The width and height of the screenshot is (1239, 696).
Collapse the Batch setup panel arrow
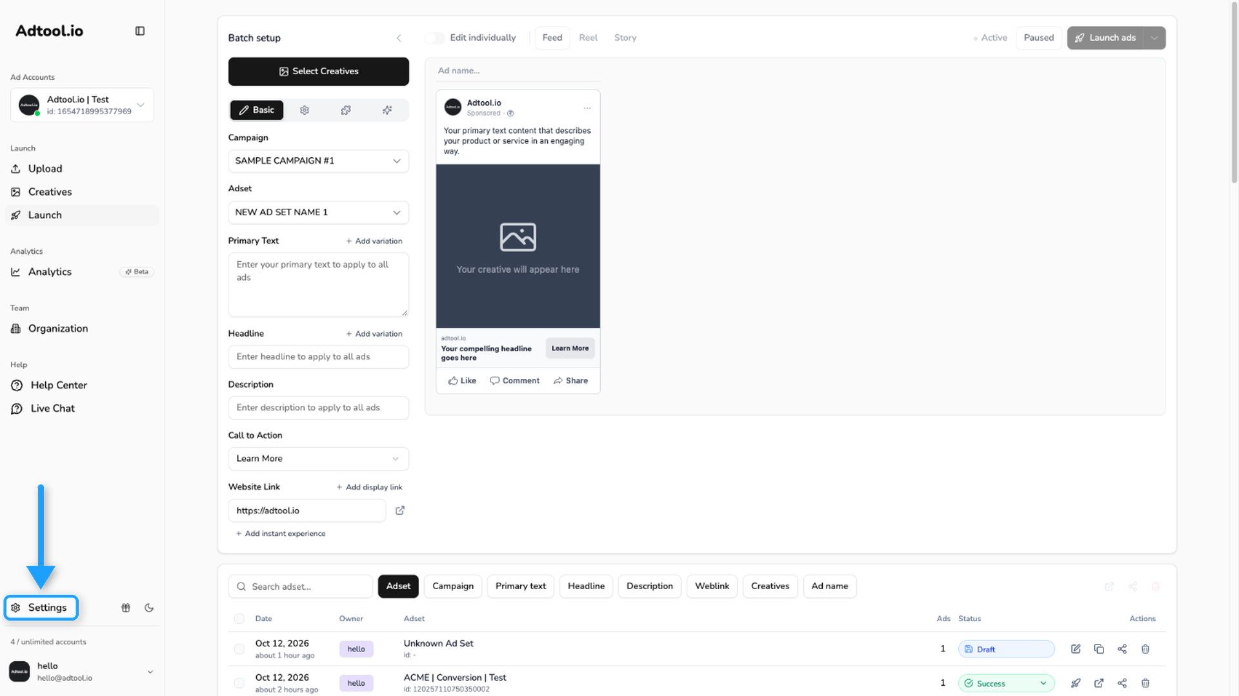399,38
